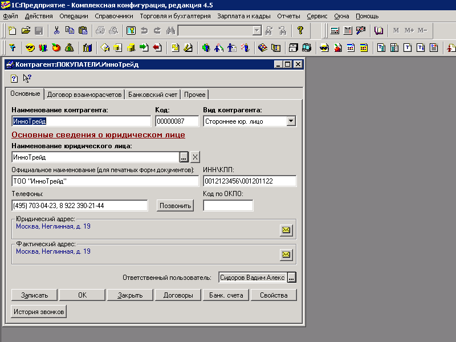Click the three colored people figures icon
This screenshot has height=342, width=456.
click(x=43, y=48)
